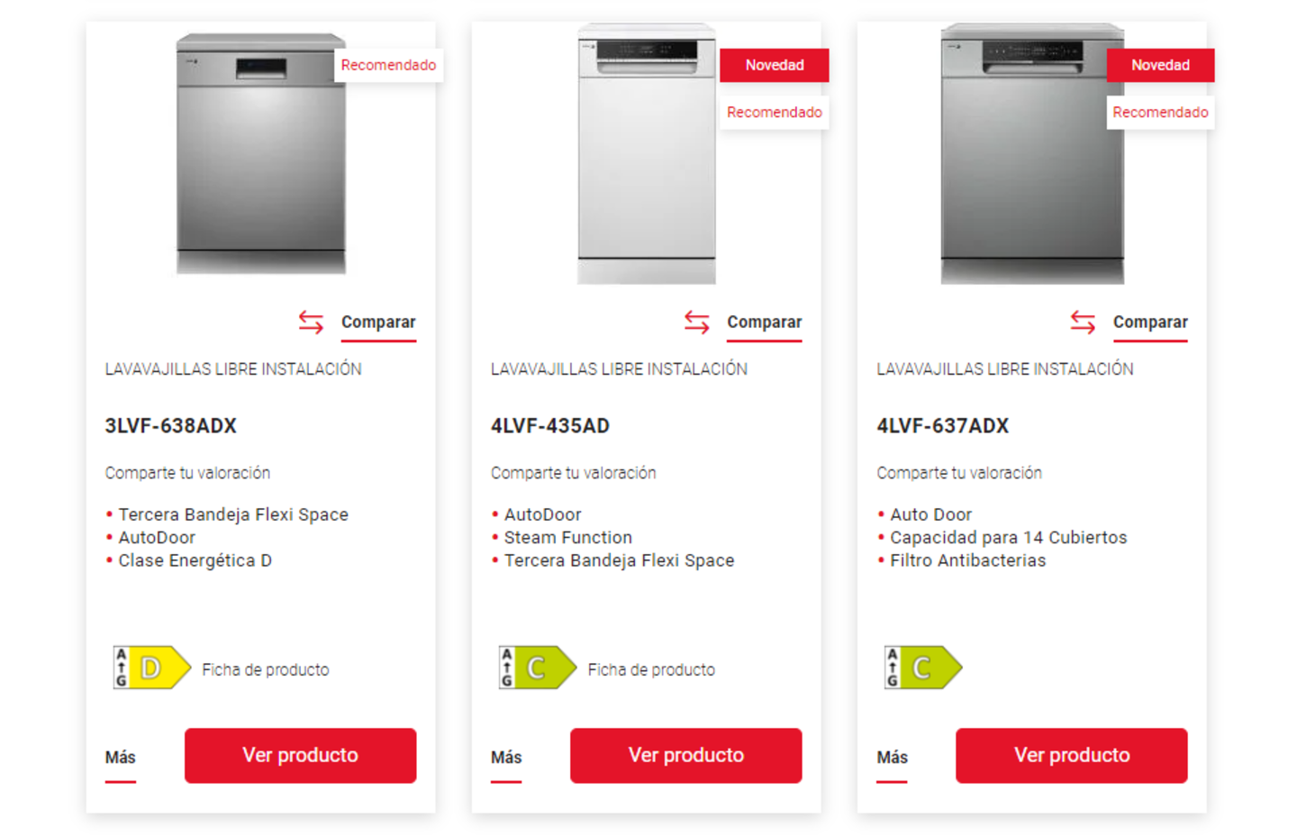This screenshot has height=836, width=1297.
Task: Click the 3LVF-638ADX dishwasher image
Action: click(260, 154)
